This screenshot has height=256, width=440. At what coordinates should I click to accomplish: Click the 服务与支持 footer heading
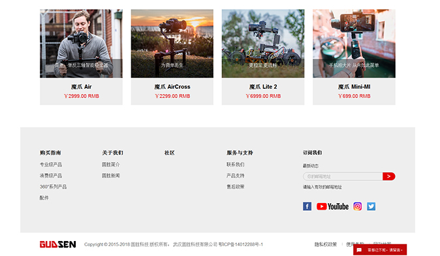[240, 153]
